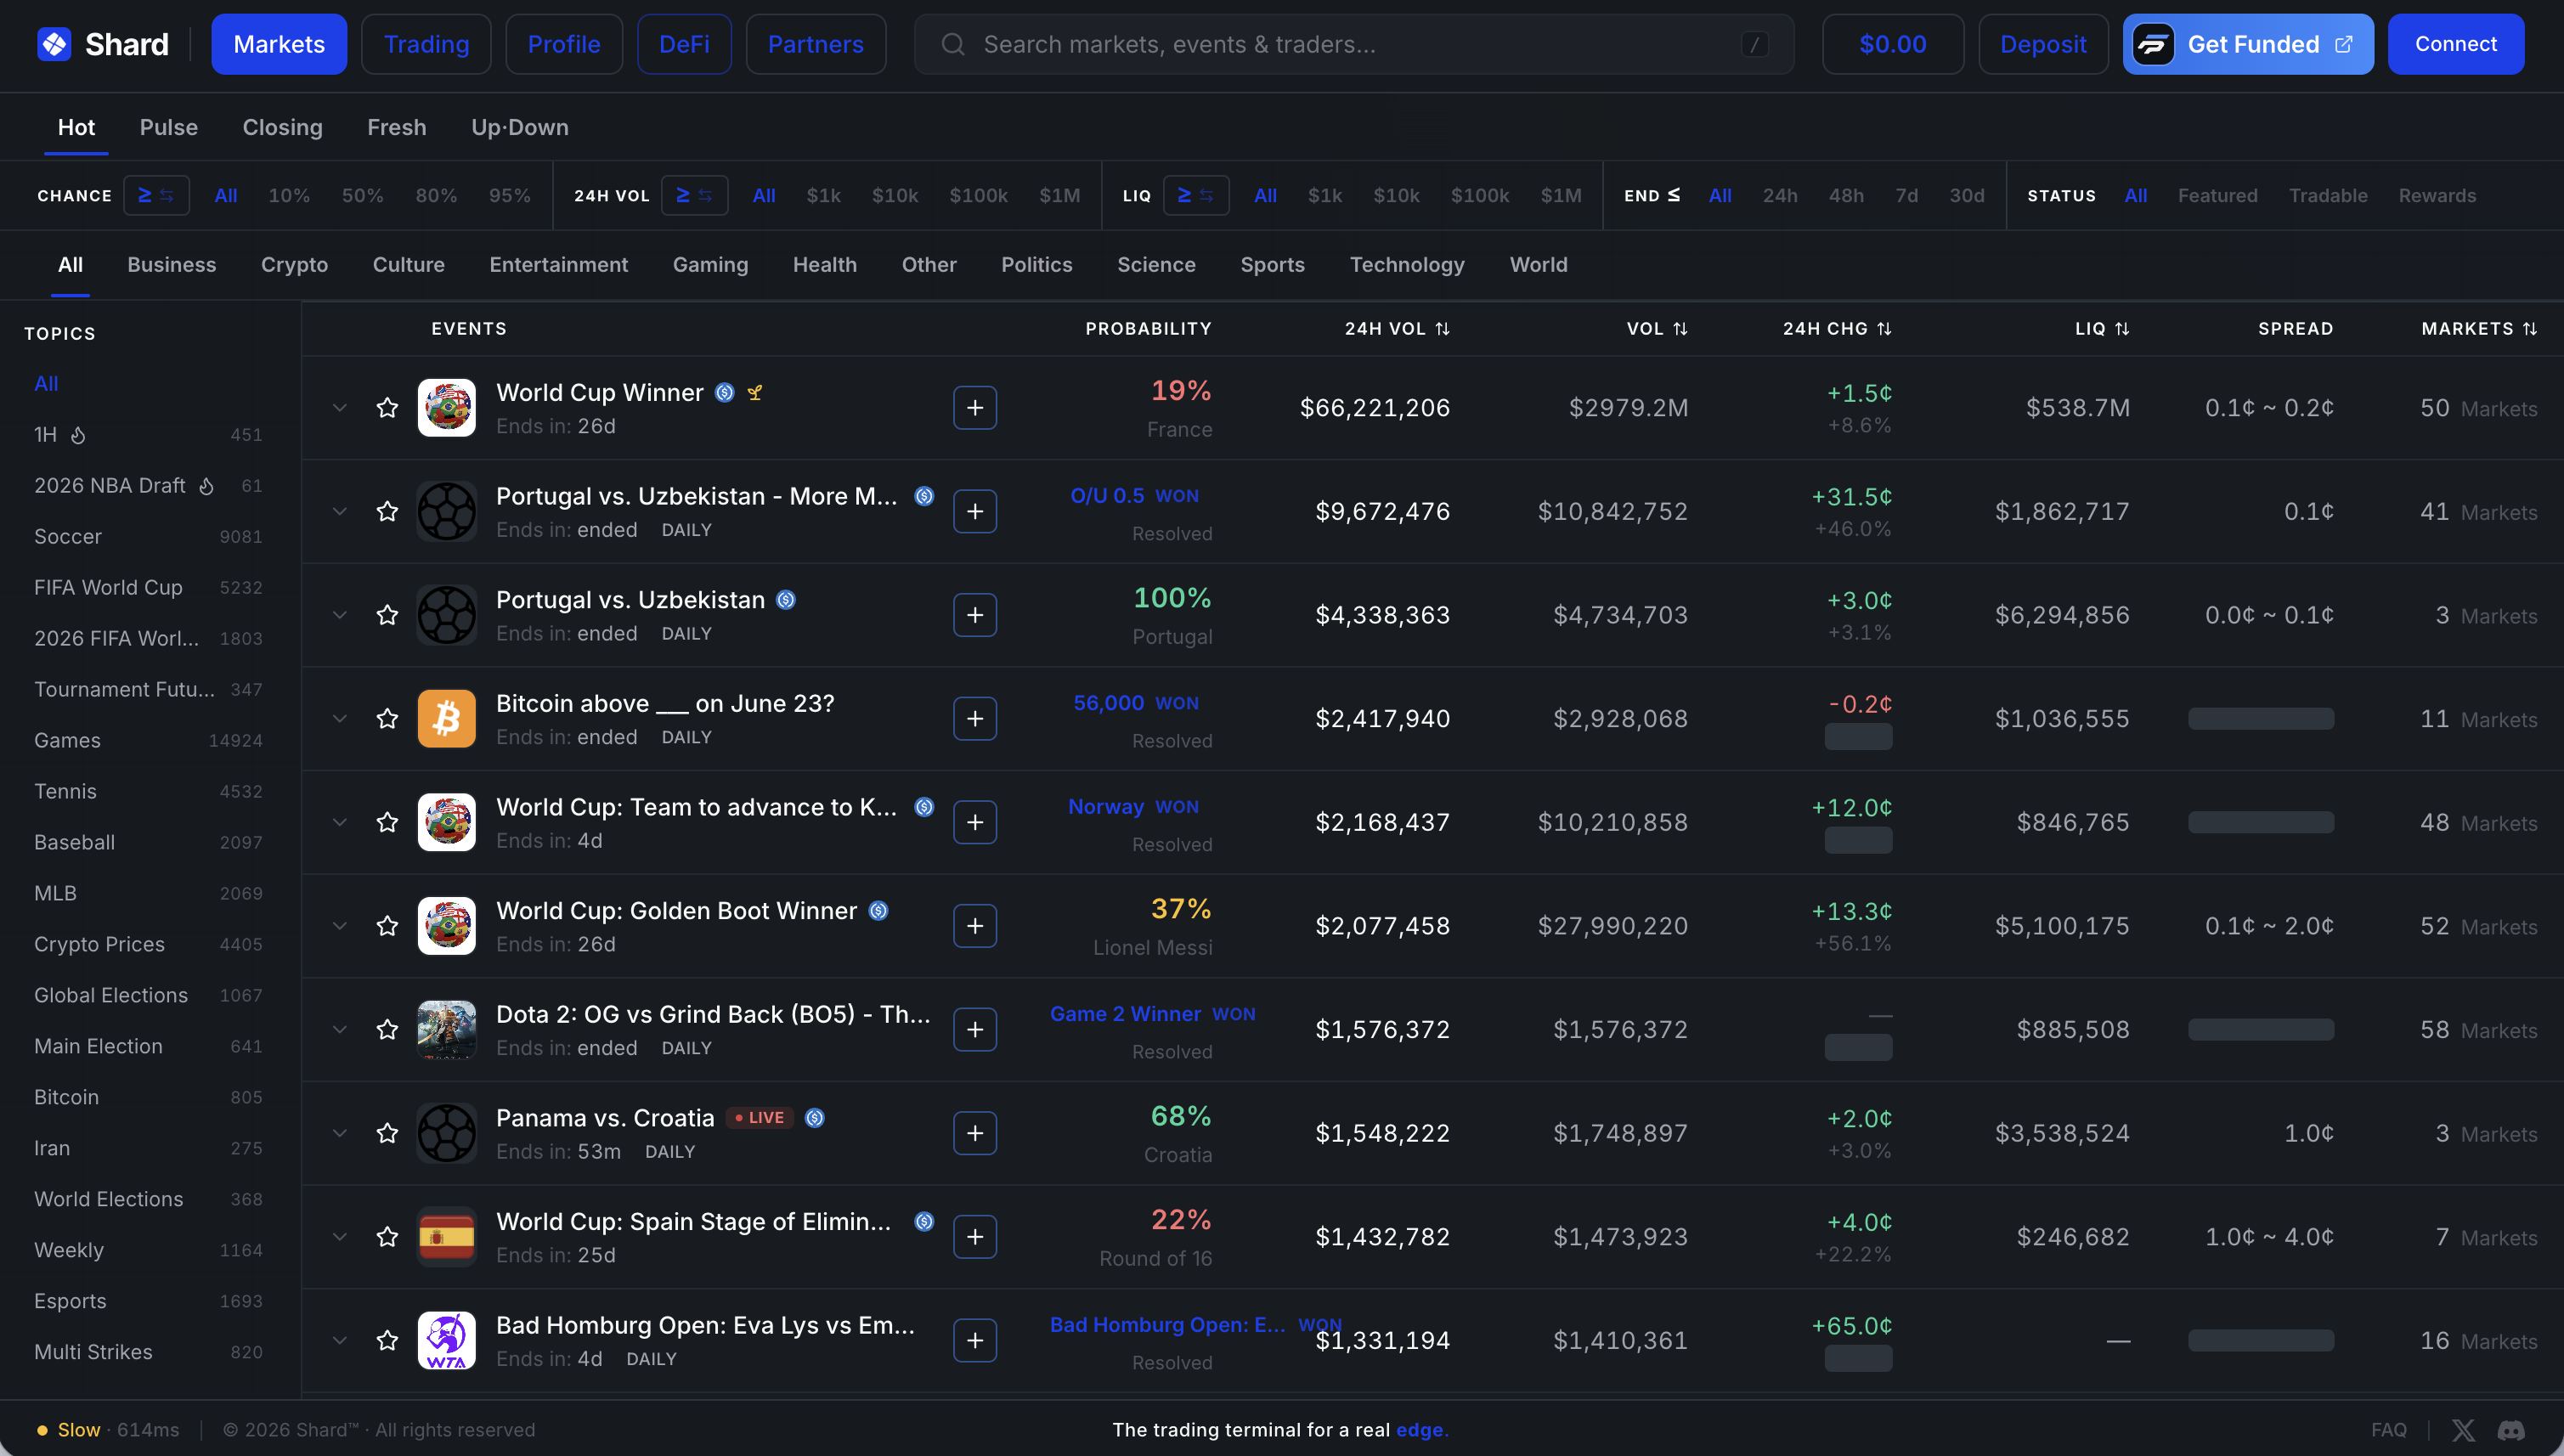2564x1456 pixels.
Task: Switch to the Closing tab
Action: (282, 127)
